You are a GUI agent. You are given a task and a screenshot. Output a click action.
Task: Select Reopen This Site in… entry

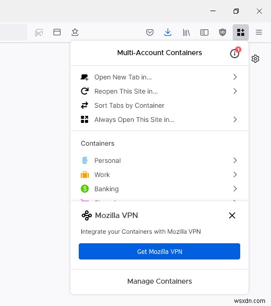[x=159, y=91]
